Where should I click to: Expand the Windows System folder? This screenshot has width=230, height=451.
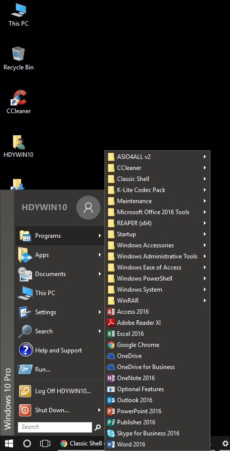[x=158, y=290]
